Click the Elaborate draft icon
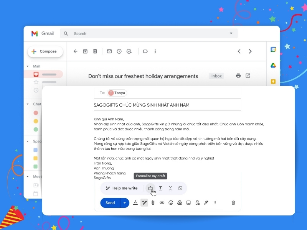The width and height of the screenshot is (307, 230). tap(160, 188)
